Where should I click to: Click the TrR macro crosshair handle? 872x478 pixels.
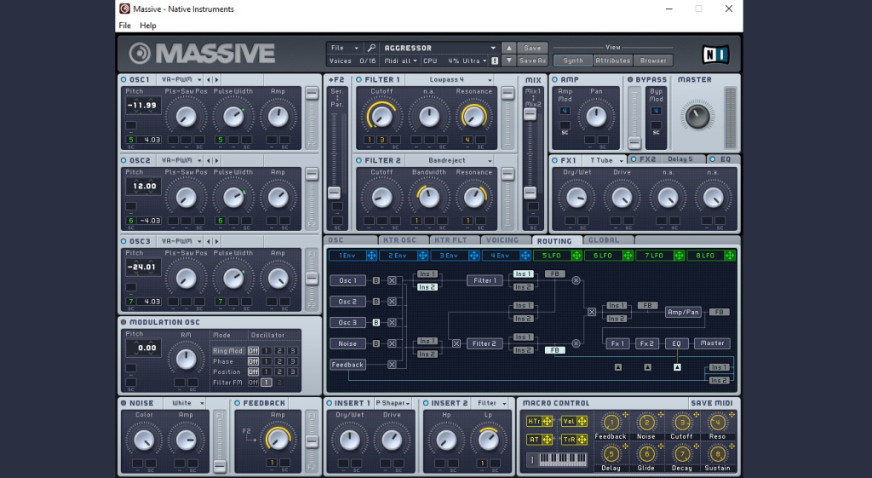pos(582,440)
